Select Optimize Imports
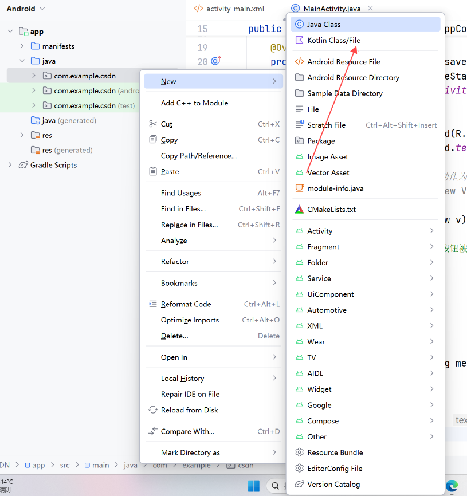The width and height of the screenshot is (467, 496). tap(214, 320)
